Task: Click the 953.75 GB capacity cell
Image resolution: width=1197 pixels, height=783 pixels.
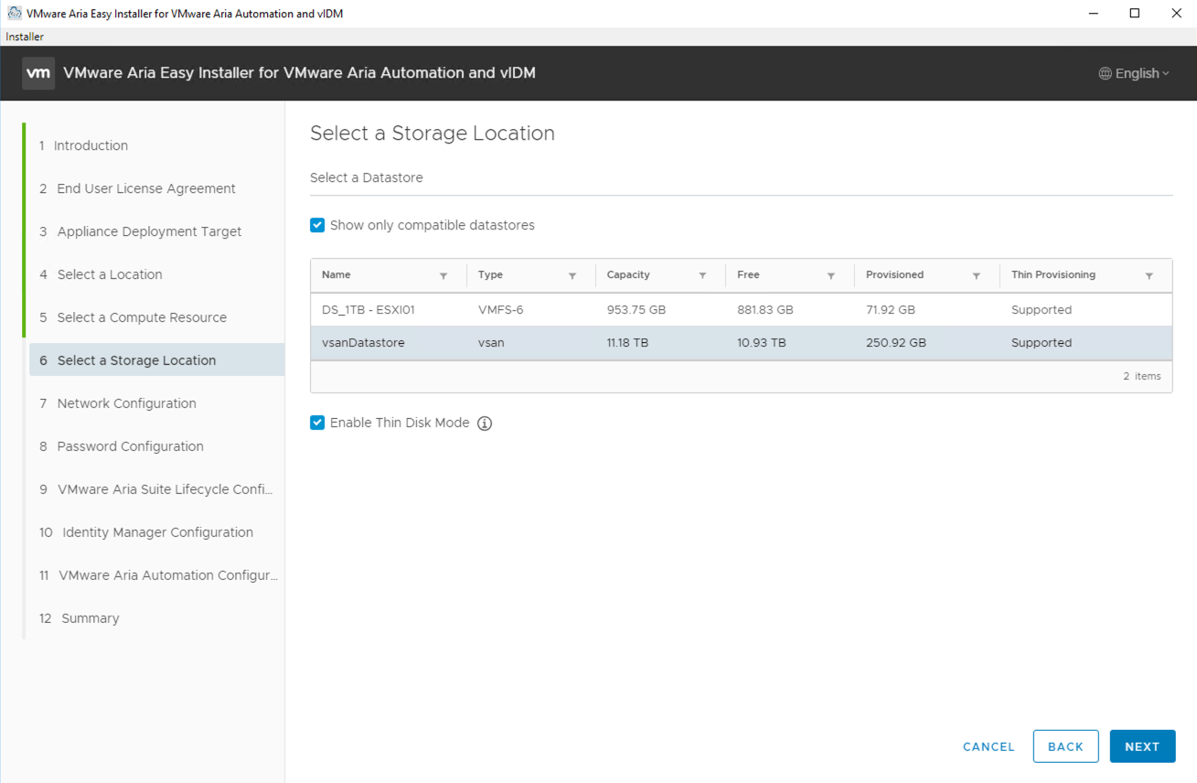Action: pyautogui.click(x=636, y=310)
